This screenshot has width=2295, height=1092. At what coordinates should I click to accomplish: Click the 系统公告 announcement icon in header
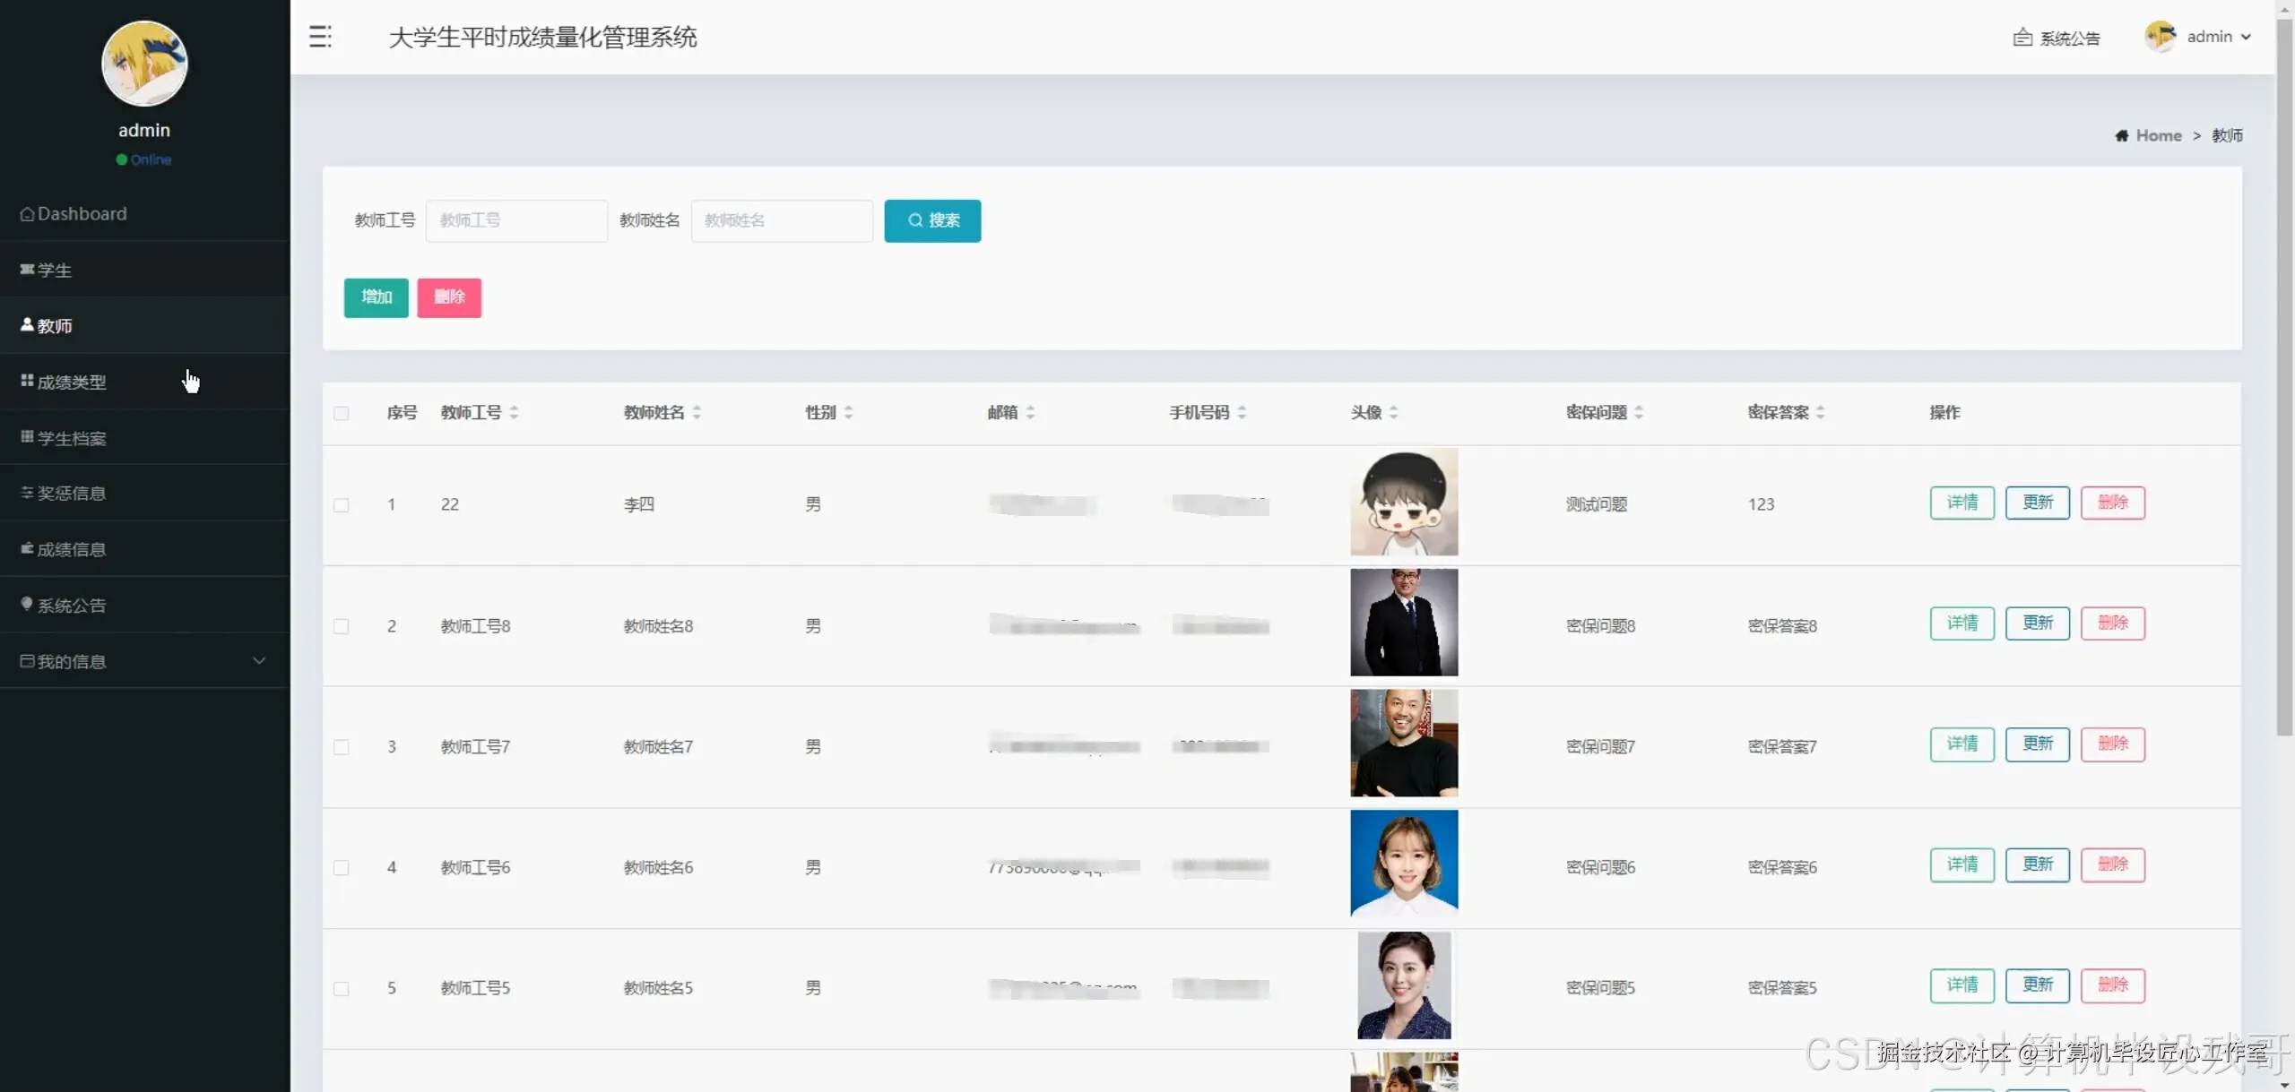pyautogui.click(x=2022, y=38)
